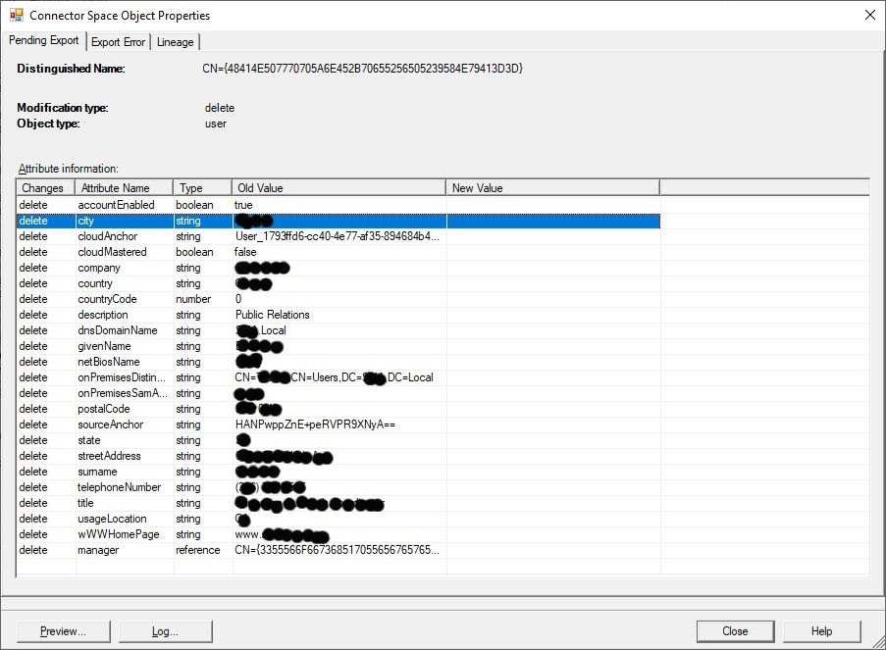
Task: Select the country attribute row
Action: tap(339, 283)
